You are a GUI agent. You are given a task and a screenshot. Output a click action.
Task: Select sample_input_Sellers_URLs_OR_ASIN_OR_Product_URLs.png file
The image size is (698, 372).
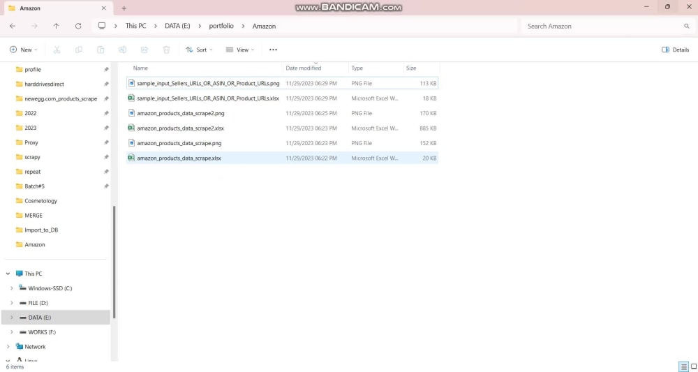pyautogui.click(x=283, y=83)
